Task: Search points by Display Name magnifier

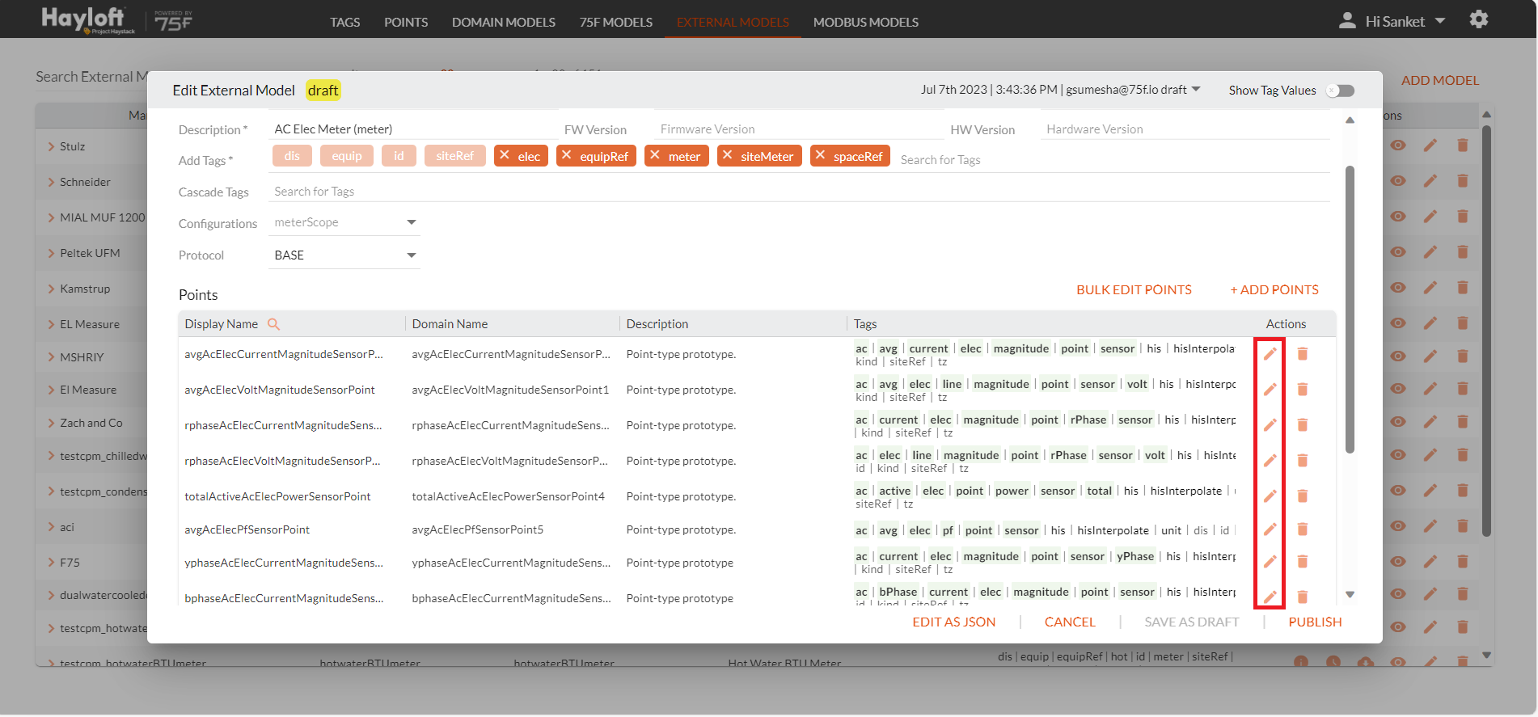Action: [x=273, y=324]
